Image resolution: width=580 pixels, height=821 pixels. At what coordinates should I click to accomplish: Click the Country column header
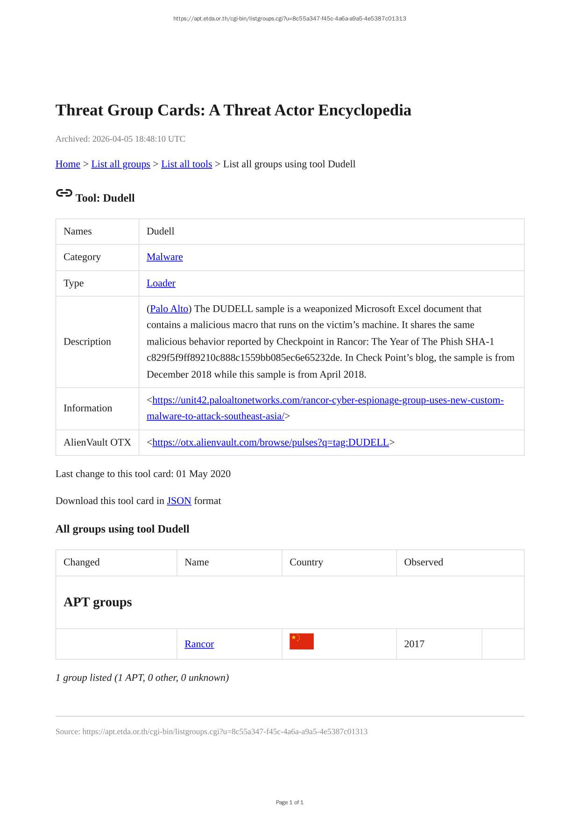click(x=306, y=562)
